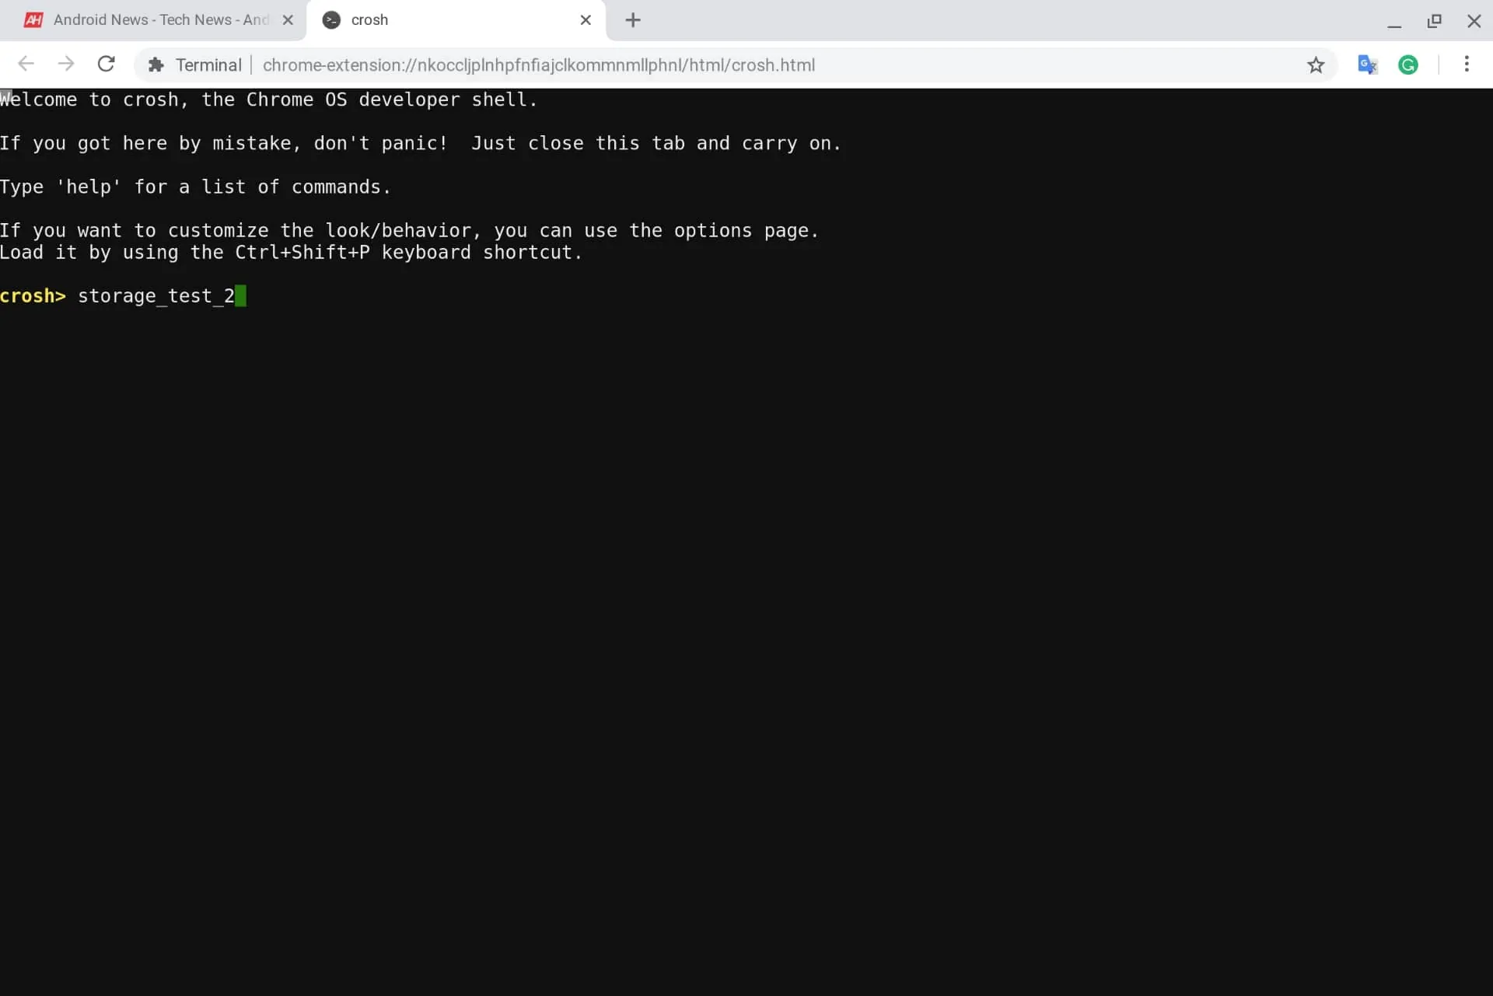Click the close tab X on Android News

(x=287, y=20)
